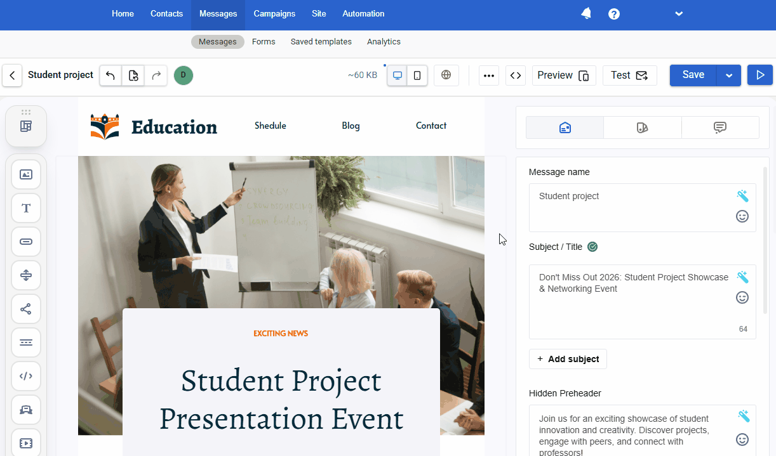Image resolution: width=776 pixels, height=456 pixels.
Task: Click the Student Project Presentation Event heading
Action: point(281,400)
